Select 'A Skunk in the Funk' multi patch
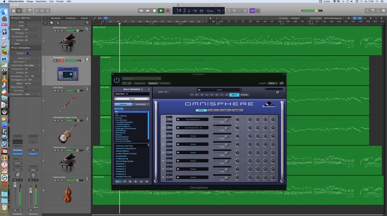The height and width of the screenshot is (216, 387). [x=124, y=146]
